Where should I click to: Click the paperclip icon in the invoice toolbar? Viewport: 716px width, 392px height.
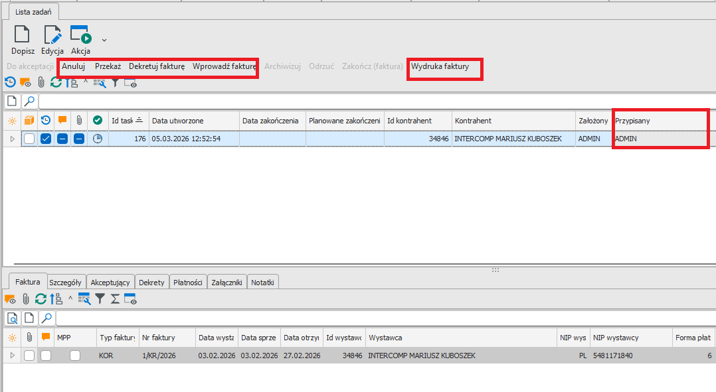26,299
